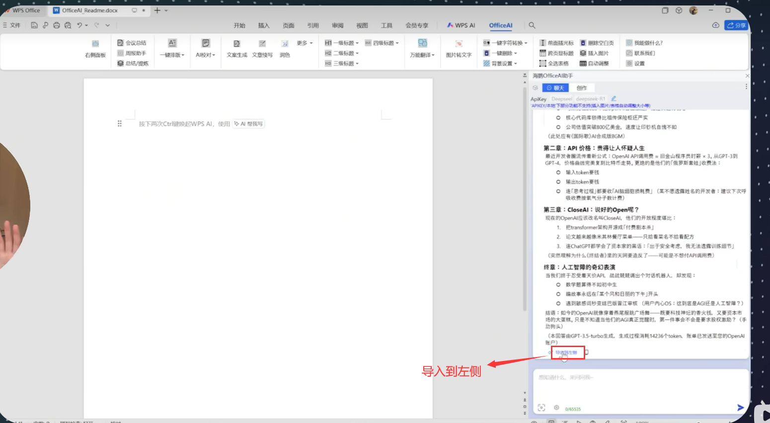This screenshot has height=423, width=770.
Task: Click the Print icon in quick toolbar
Action: (57, 25)
